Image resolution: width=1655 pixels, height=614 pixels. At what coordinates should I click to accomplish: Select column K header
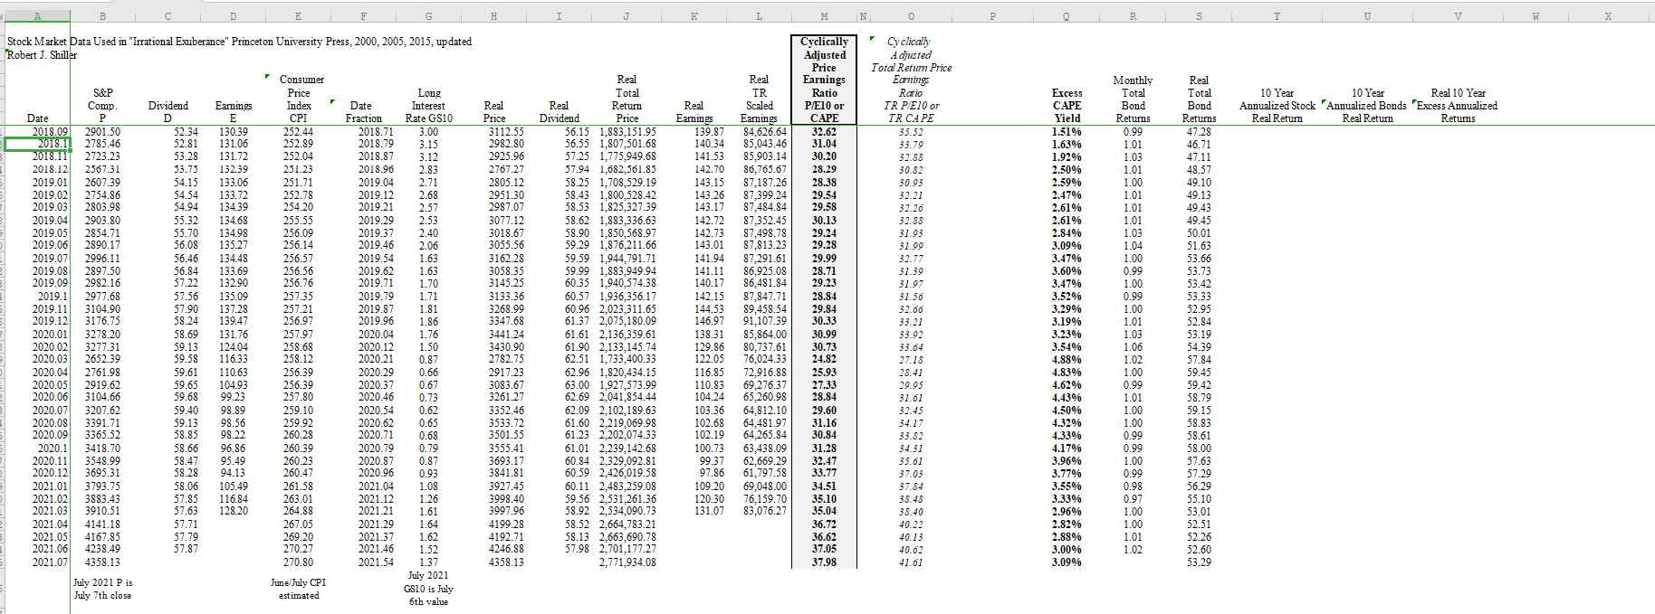694,15
